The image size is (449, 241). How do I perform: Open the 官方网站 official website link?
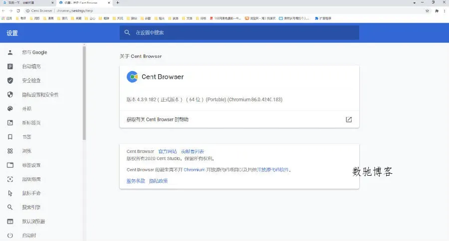point(168,151)
